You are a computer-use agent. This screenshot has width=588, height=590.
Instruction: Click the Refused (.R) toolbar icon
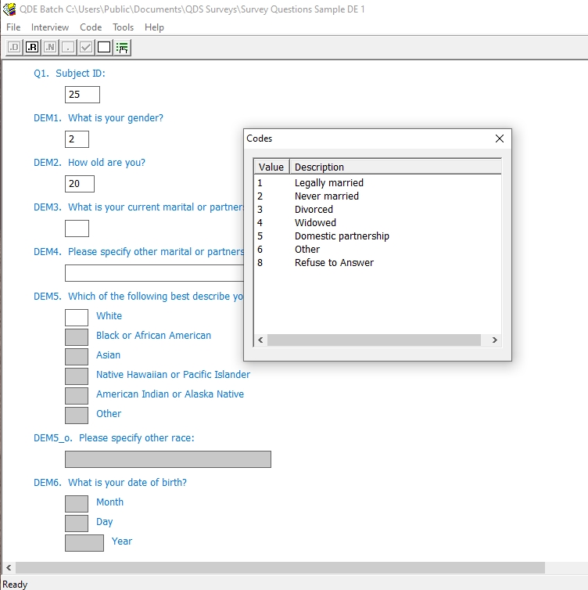[32, 48]
